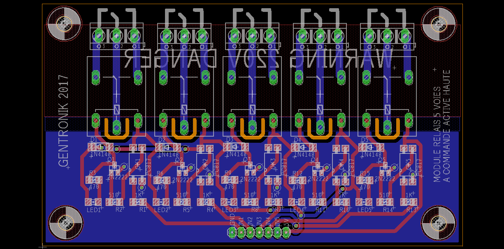Select the top-right mounting hole
Screen dimensions: 504x249
(438, 22)
